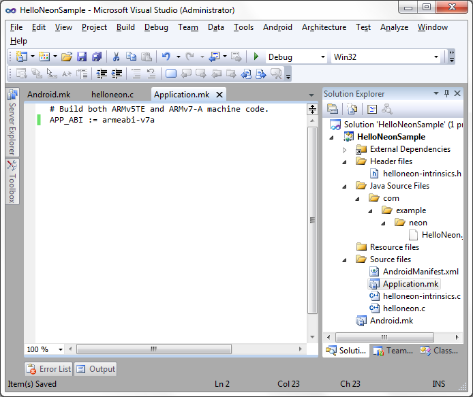
Task: Click the Add New Item toolbar icon
Action: click(44, 57)
